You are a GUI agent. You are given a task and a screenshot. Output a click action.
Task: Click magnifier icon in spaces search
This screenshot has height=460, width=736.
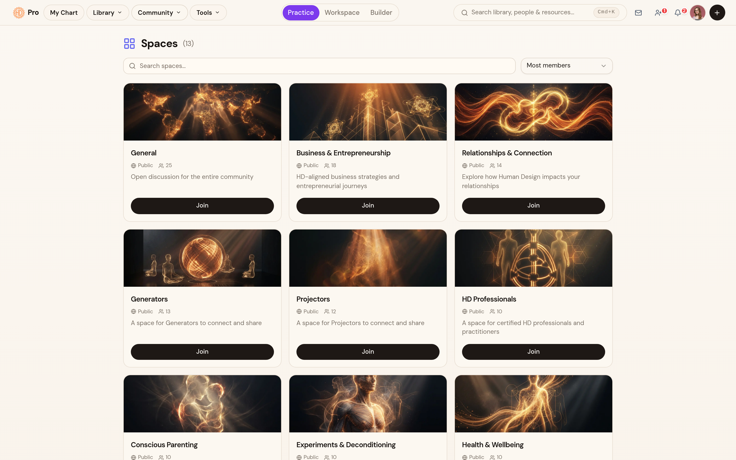click(132, 66)
